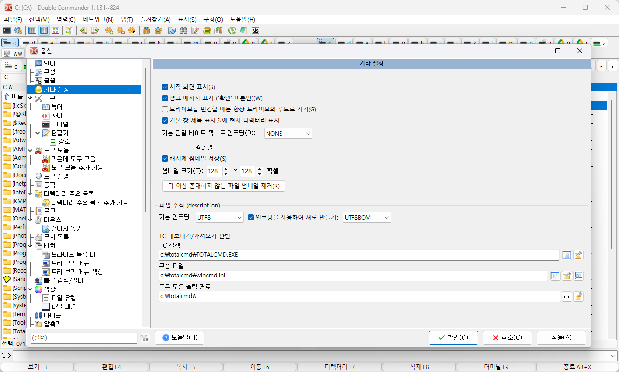Click the select group plus icon
The height and width of the screenshot is (372, 619).
109,30
